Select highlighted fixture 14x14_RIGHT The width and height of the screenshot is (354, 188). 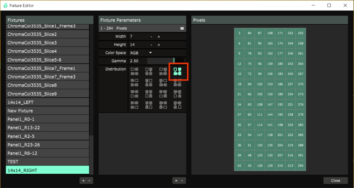coord(47,170)
